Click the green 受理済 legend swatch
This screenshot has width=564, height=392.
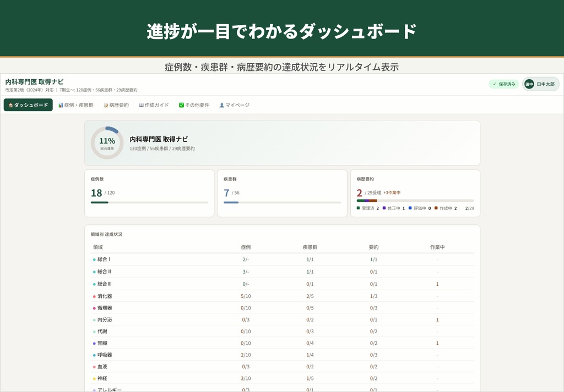[358, 208]
